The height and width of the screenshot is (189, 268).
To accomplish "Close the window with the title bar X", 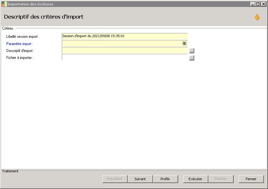I will (263, 4).
